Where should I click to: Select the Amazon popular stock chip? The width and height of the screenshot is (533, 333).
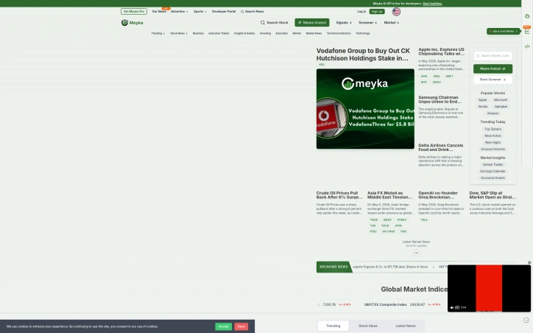493,113
